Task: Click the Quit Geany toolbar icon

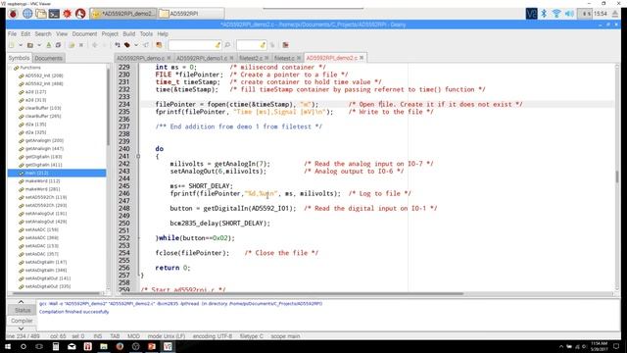Action: [x=285, y=45]
